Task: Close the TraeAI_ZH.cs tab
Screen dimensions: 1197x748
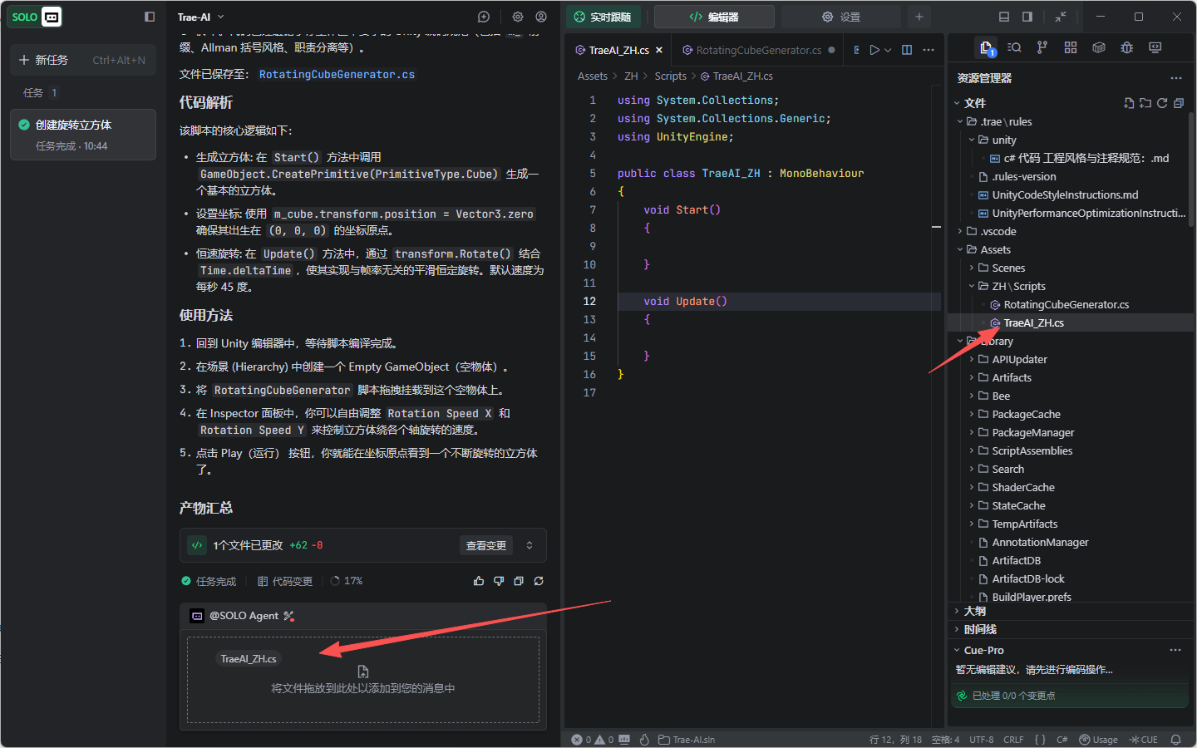Action: point(659,50)
